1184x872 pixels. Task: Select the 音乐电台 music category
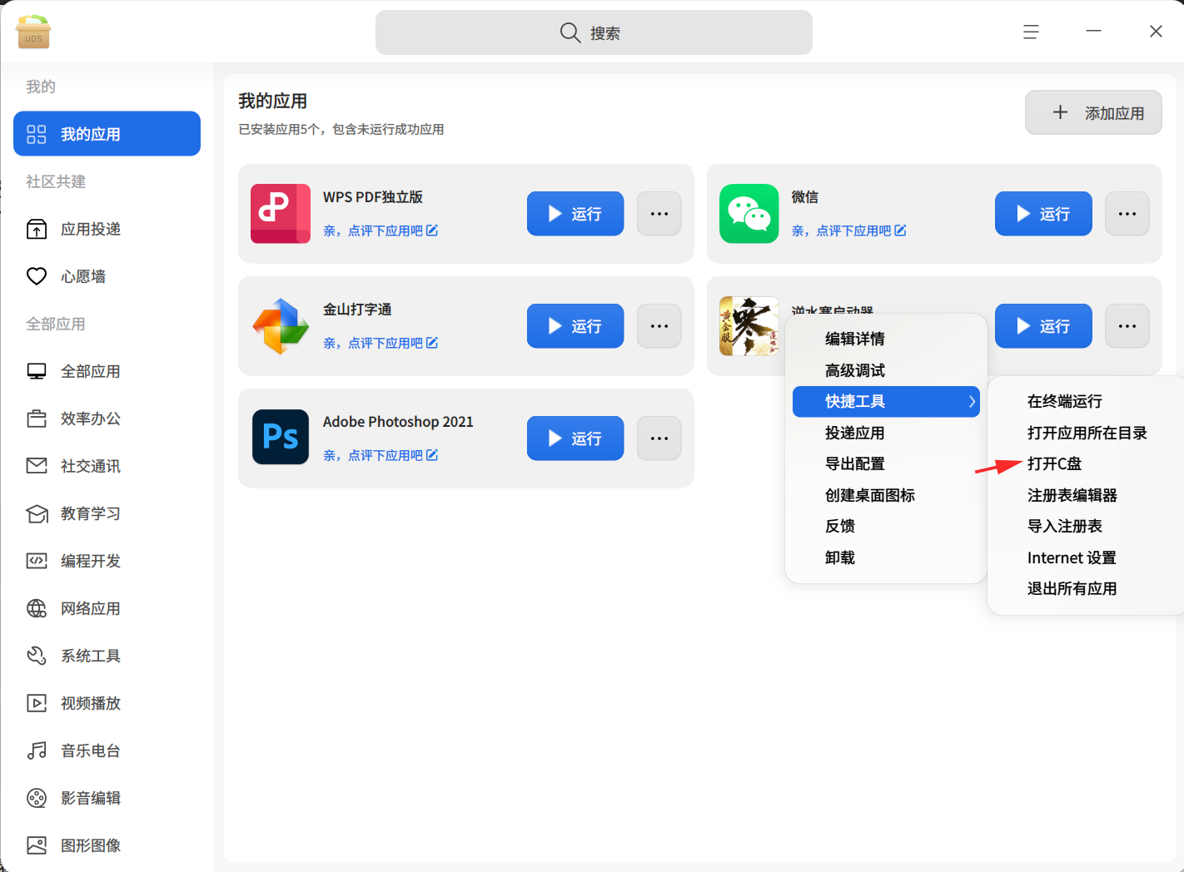pos(107,751)
